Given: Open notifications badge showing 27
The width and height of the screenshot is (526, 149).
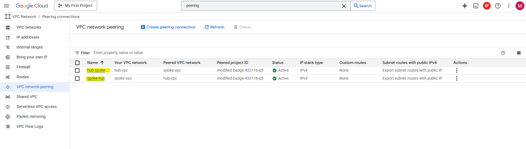Looking at the screenshot, I should click(x=487, y=6).
